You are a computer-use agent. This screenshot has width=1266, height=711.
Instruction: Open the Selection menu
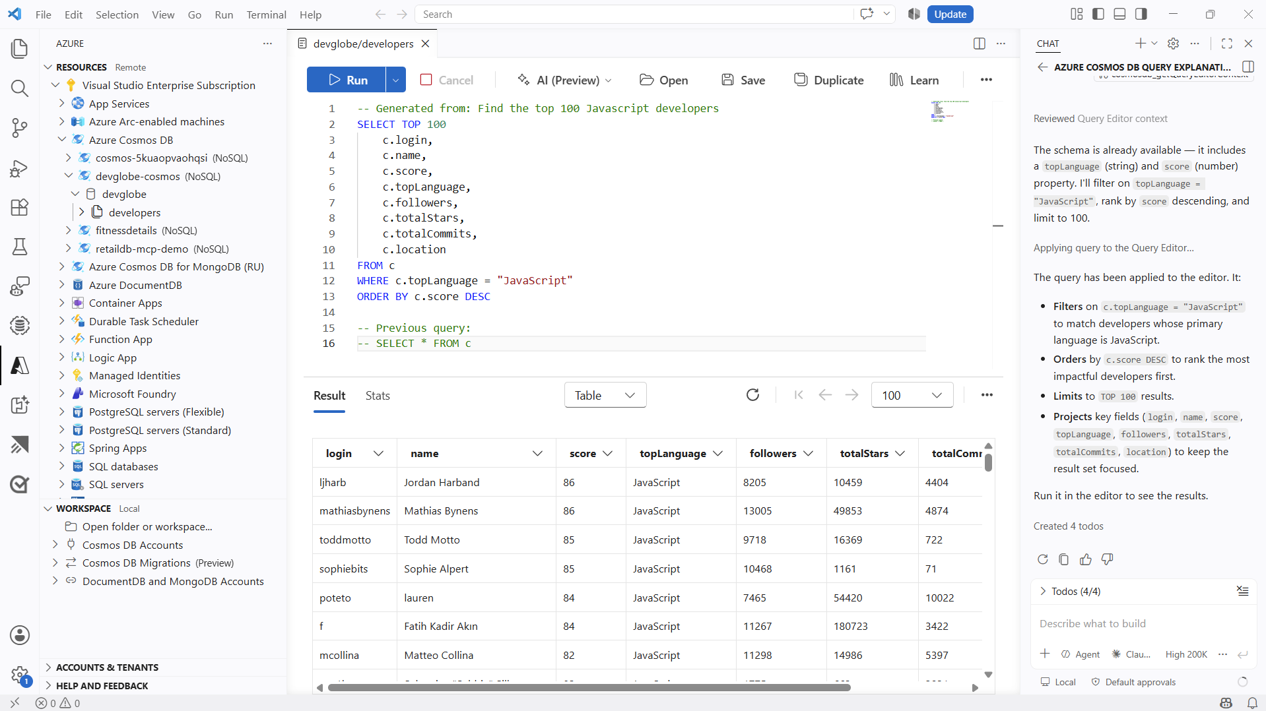point(117,14)
